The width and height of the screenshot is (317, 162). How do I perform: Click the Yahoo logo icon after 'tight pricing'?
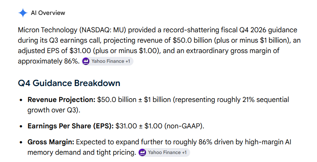(x=143, y=152)
